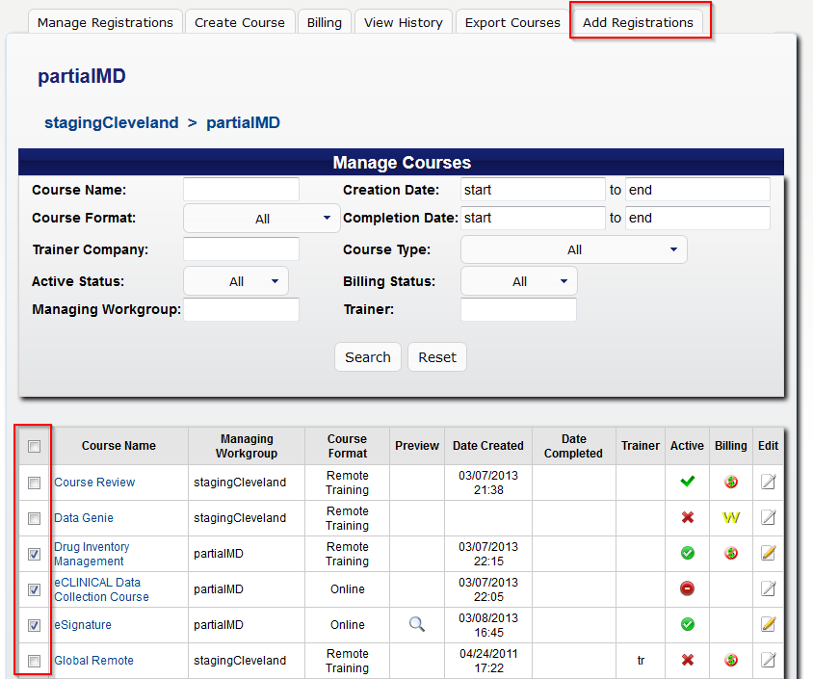Click the yellow W billing icon for Data Genie
Viewport: 813px width, 679px height.
click(x=730, y=518)
